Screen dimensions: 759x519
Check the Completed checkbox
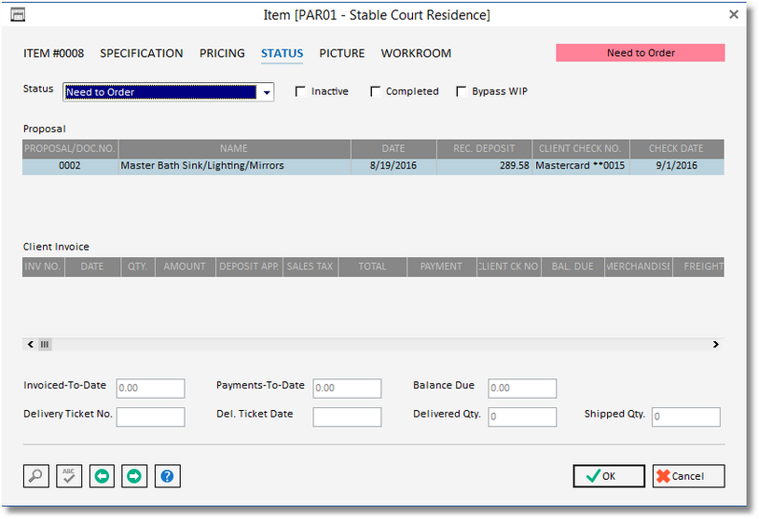[375, 91]
